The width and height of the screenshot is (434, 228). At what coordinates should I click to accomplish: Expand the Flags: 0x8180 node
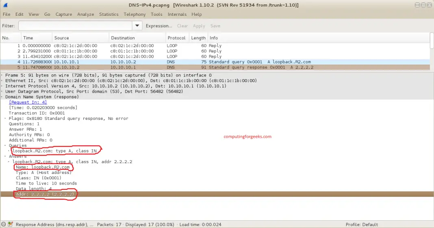tap(6, 118)
